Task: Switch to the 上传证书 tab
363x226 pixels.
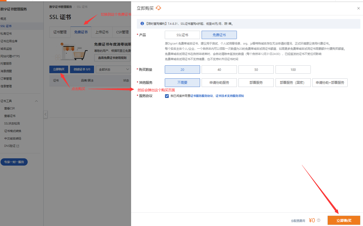Action: (102, 32)
